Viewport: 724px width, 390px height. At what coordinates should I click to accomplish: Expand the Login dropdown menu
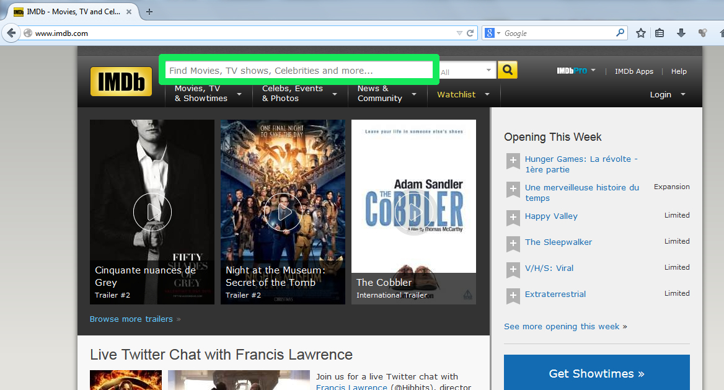[x=667, y=94]
